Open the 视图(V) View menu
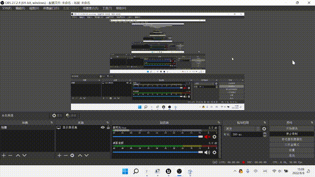This screenshot has height=177, width=315. 34,8
